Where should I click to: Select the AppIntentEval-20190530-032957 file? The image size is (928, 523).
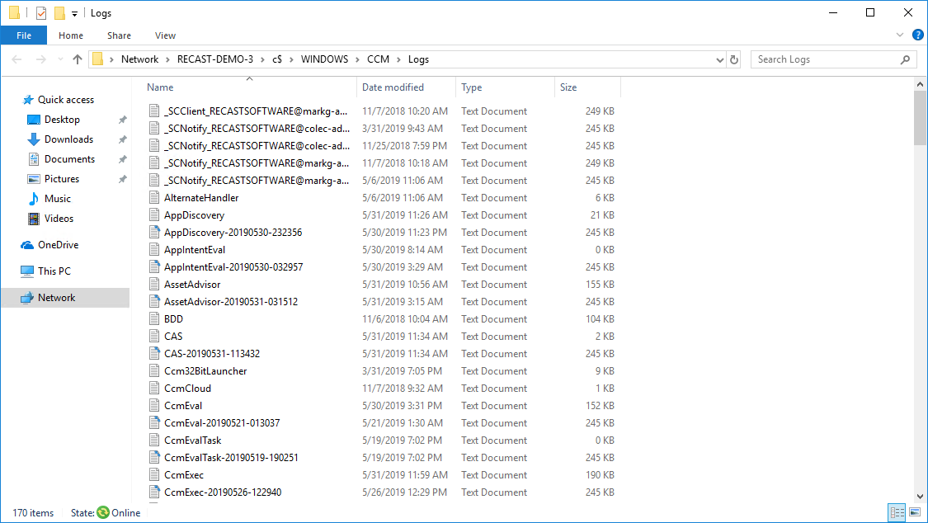233,266
